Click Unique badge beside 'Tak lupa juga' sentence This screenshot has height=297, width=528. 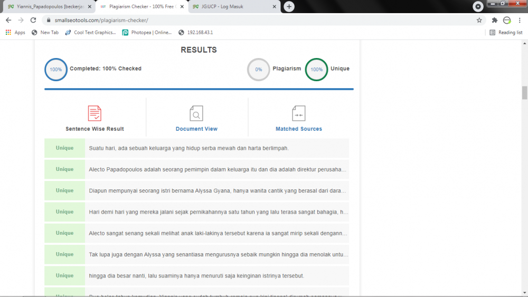point(64,254)
